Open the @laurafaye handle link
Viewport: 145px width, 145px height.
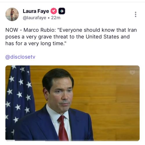pos(35,18)
